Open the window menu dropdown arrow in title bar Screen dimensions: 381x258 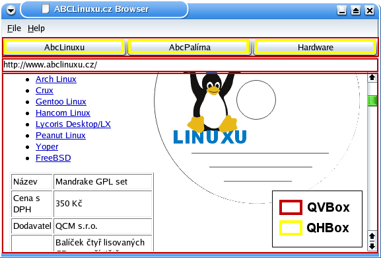[x=11, y=10]
